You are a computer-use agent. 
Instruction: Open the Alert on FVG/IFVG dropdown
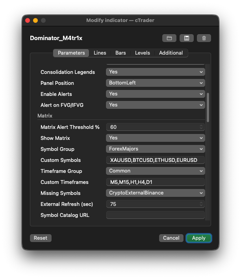(156, 105)
